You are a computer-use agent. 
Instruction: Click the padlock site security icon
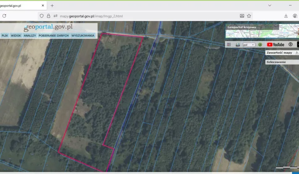click(x=49, y=16)
